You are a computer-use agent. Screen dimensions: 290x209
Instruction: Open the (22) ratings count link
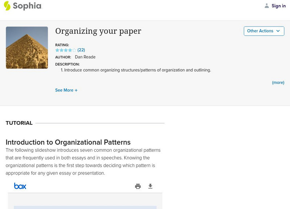click(81, 50)
